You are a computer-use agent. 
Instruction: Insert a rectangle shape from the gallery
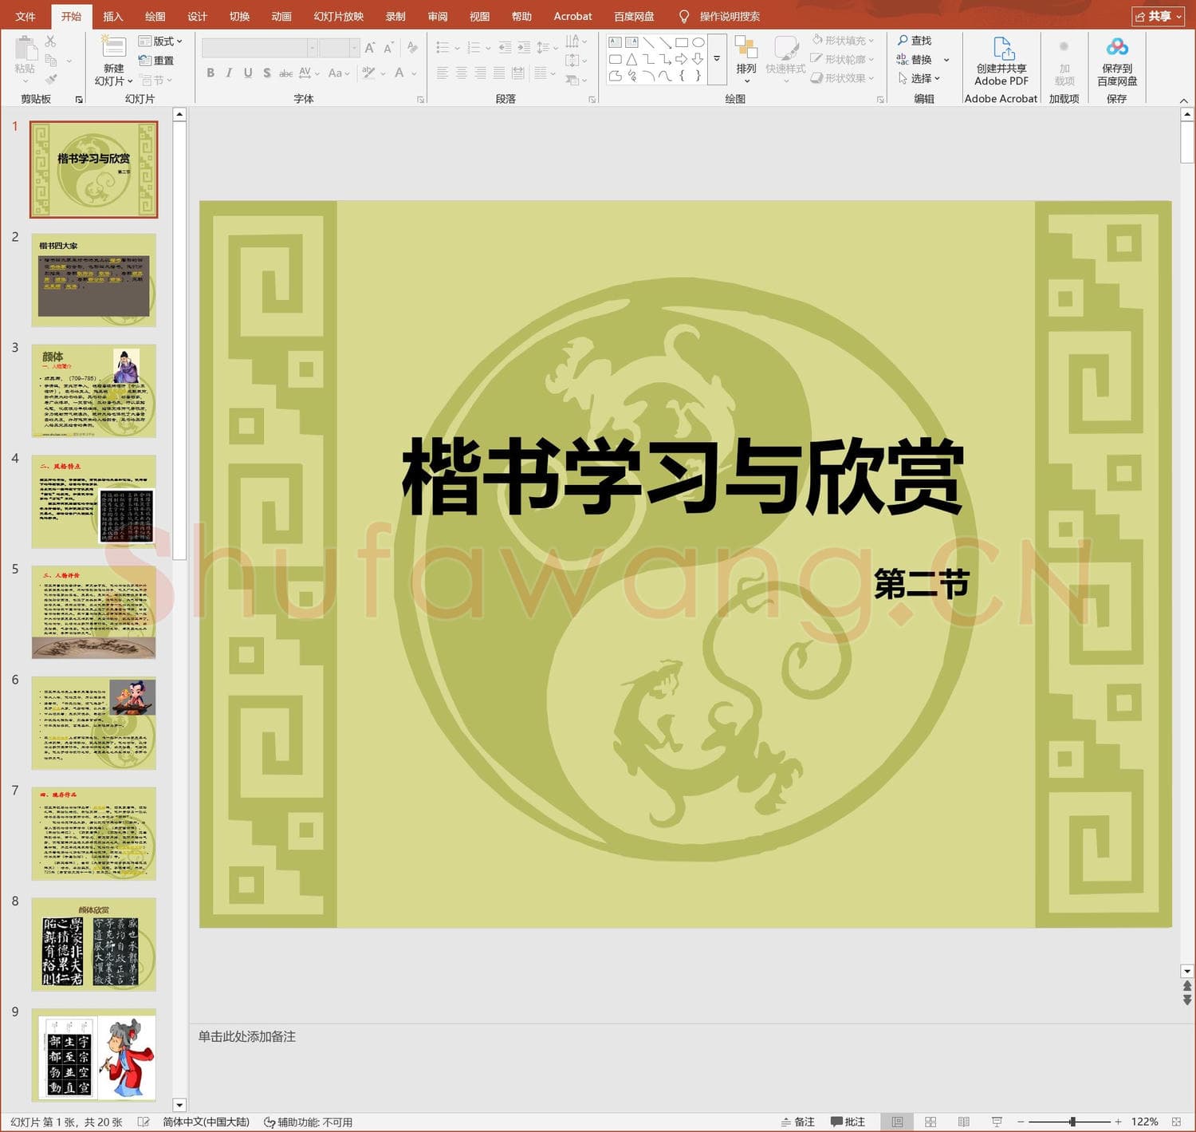(682, 42)
